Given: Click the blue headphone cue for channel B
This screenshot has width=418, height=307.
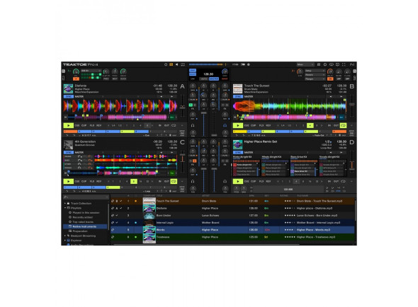Looking at the screenshot, I should coord(225,125).
